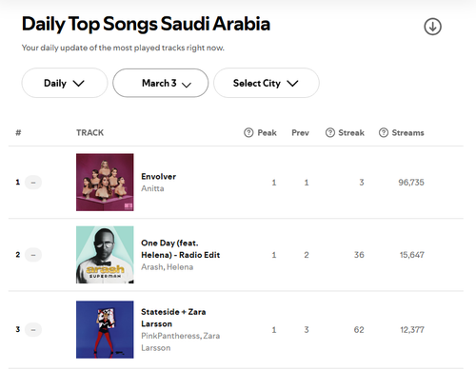The height and width of the screenshot is (370, 476).
Task: Open the Envolver track title
Action: point(158,177)
